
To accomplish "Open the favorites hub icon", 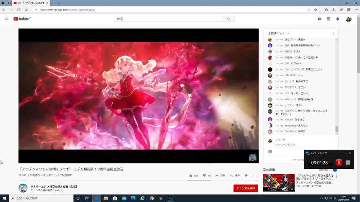I will [x=326, y=10].
